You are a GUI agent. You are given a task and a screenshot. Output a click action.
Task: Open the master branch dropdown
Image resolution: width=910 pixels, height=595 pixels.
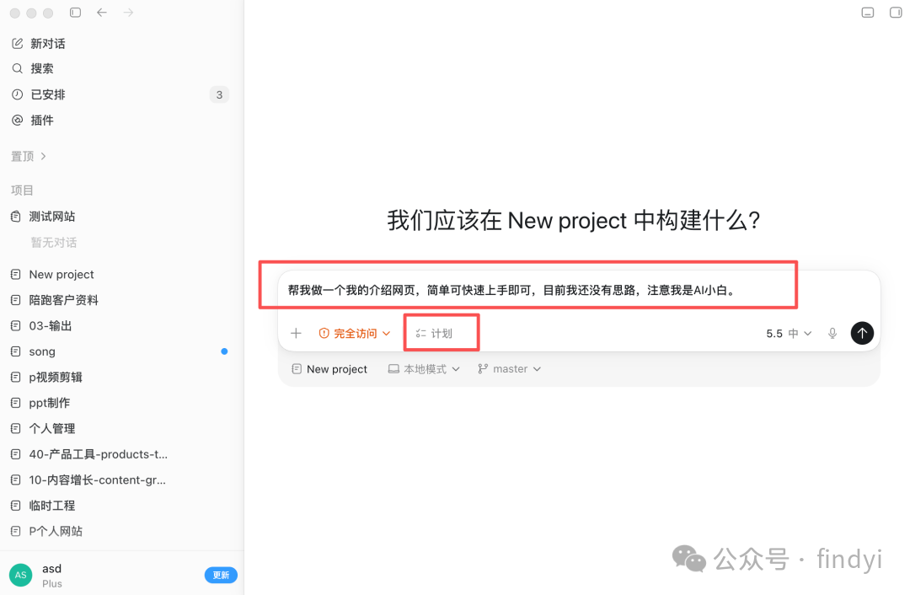click(x=509, y=369)
